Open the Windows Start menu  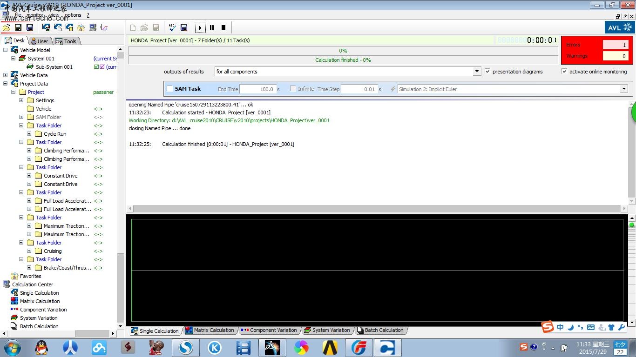12,347
